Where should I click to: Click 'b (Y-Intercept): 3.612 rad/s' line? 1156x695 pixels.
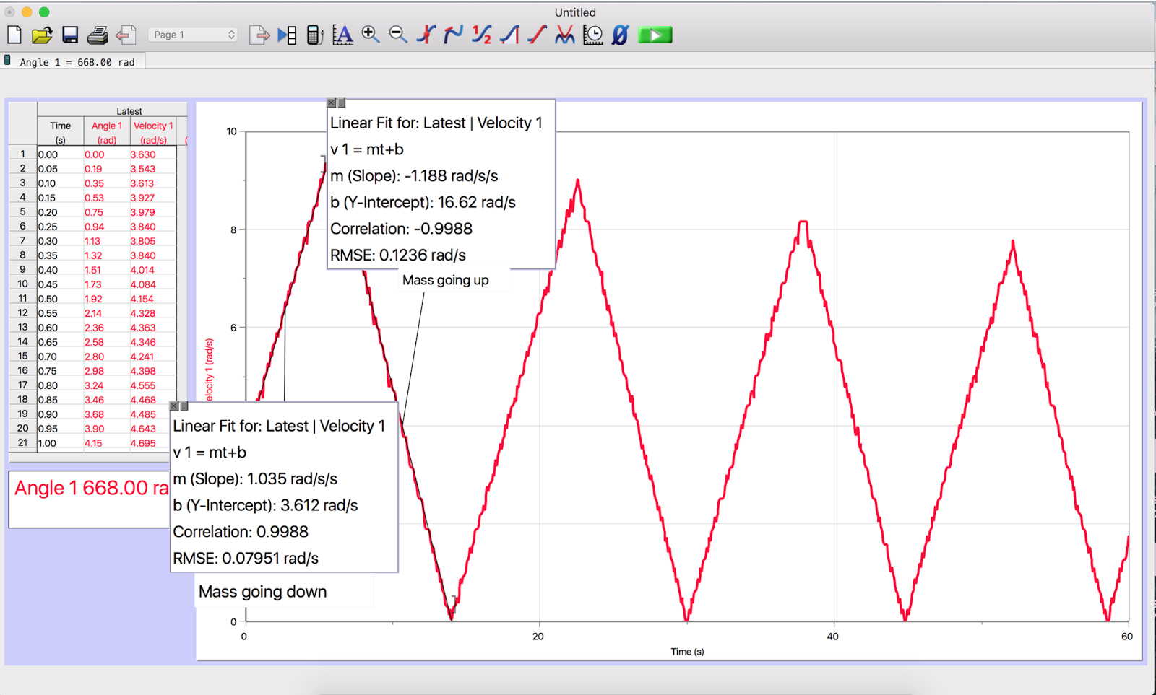click(265, 506)
